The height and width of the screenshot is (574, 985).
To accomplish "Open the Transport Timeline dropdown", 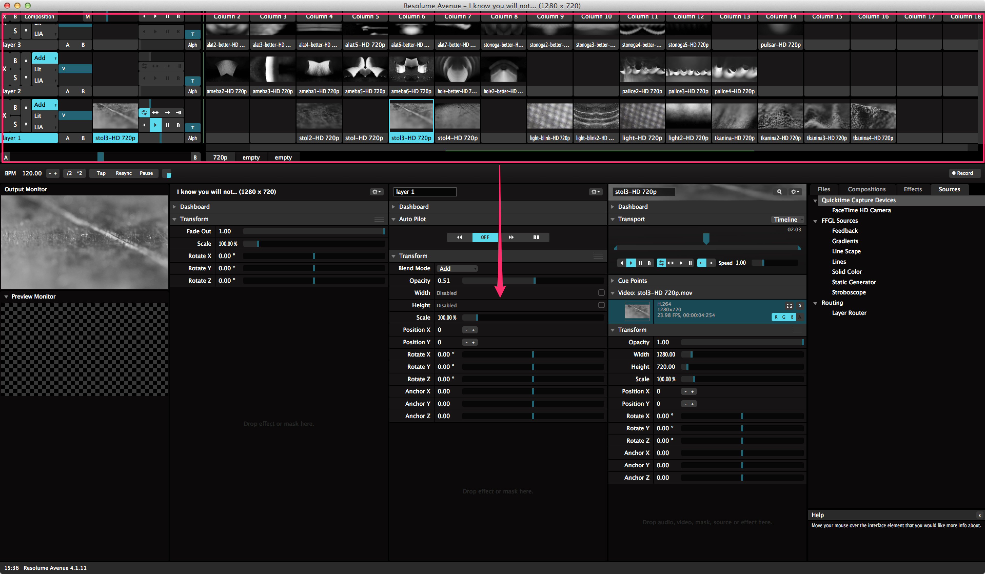I will tap(787, 219).
